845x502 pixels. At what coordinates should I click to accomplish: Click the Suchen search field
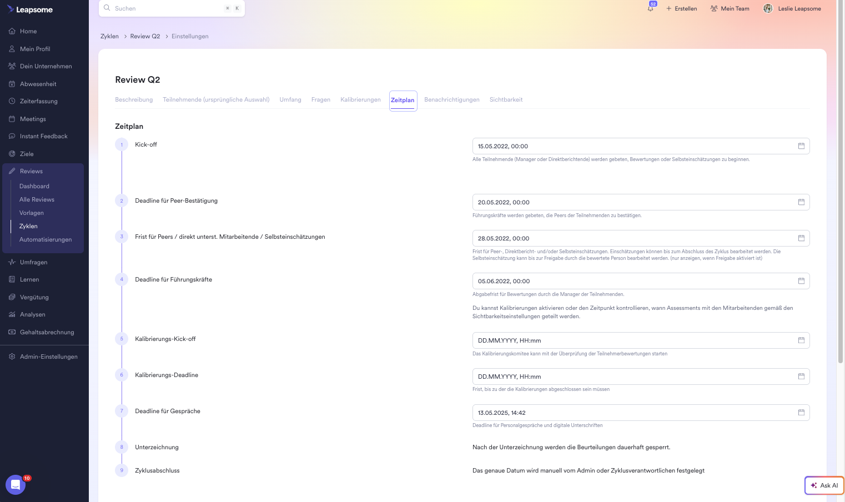point(167,8)
